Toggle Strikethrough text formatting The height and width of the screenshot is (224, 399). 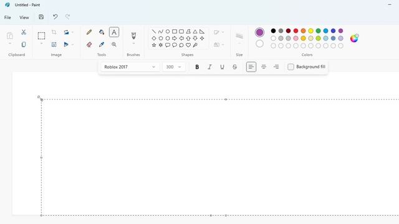click(x=234, y=67)
